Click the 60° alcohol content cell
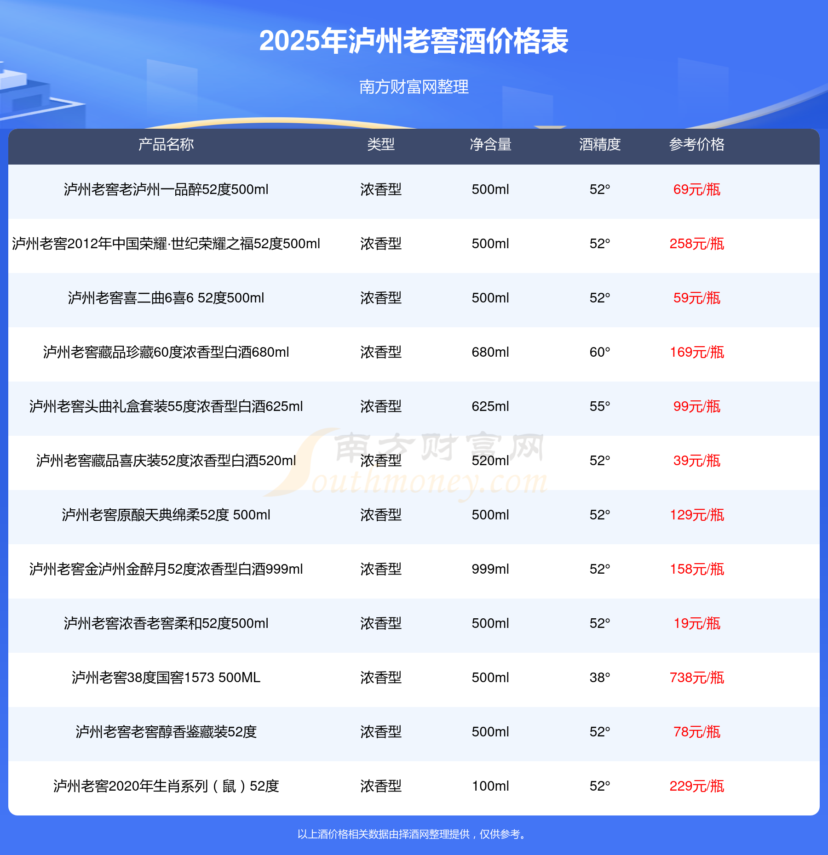The width and height of the screenshot is (828, 855). pos(600,352)
